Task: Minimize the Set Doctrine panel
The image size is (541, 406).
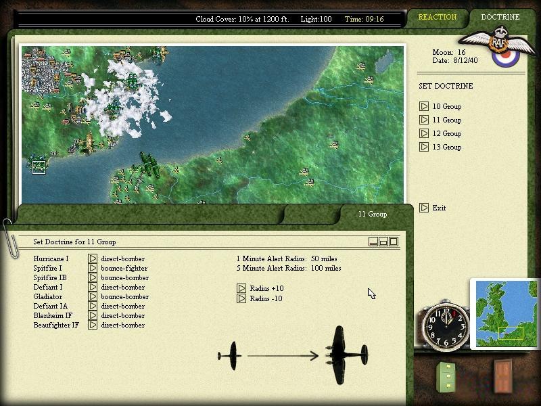Action: (373, 242)
